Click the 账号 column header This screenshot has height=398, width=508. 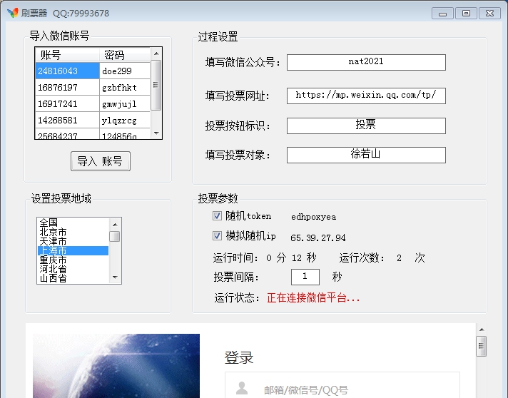coord(67,54)
